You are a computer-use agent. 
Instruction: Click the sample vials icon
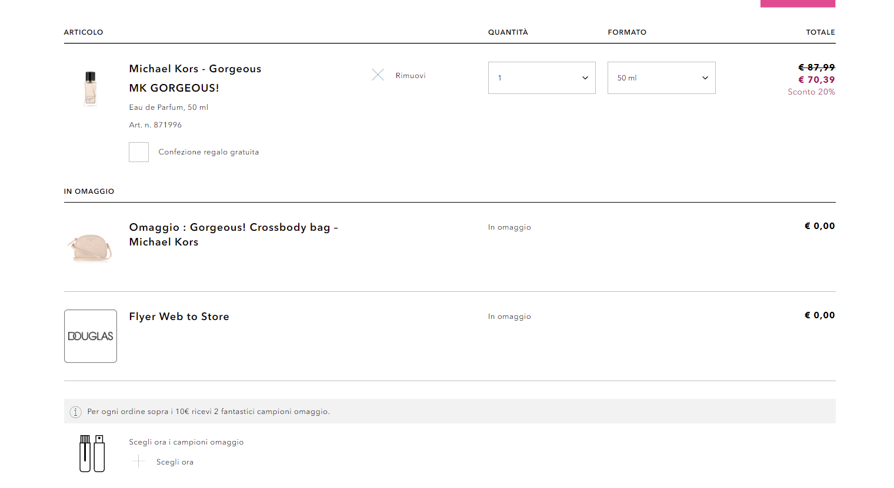92,453
